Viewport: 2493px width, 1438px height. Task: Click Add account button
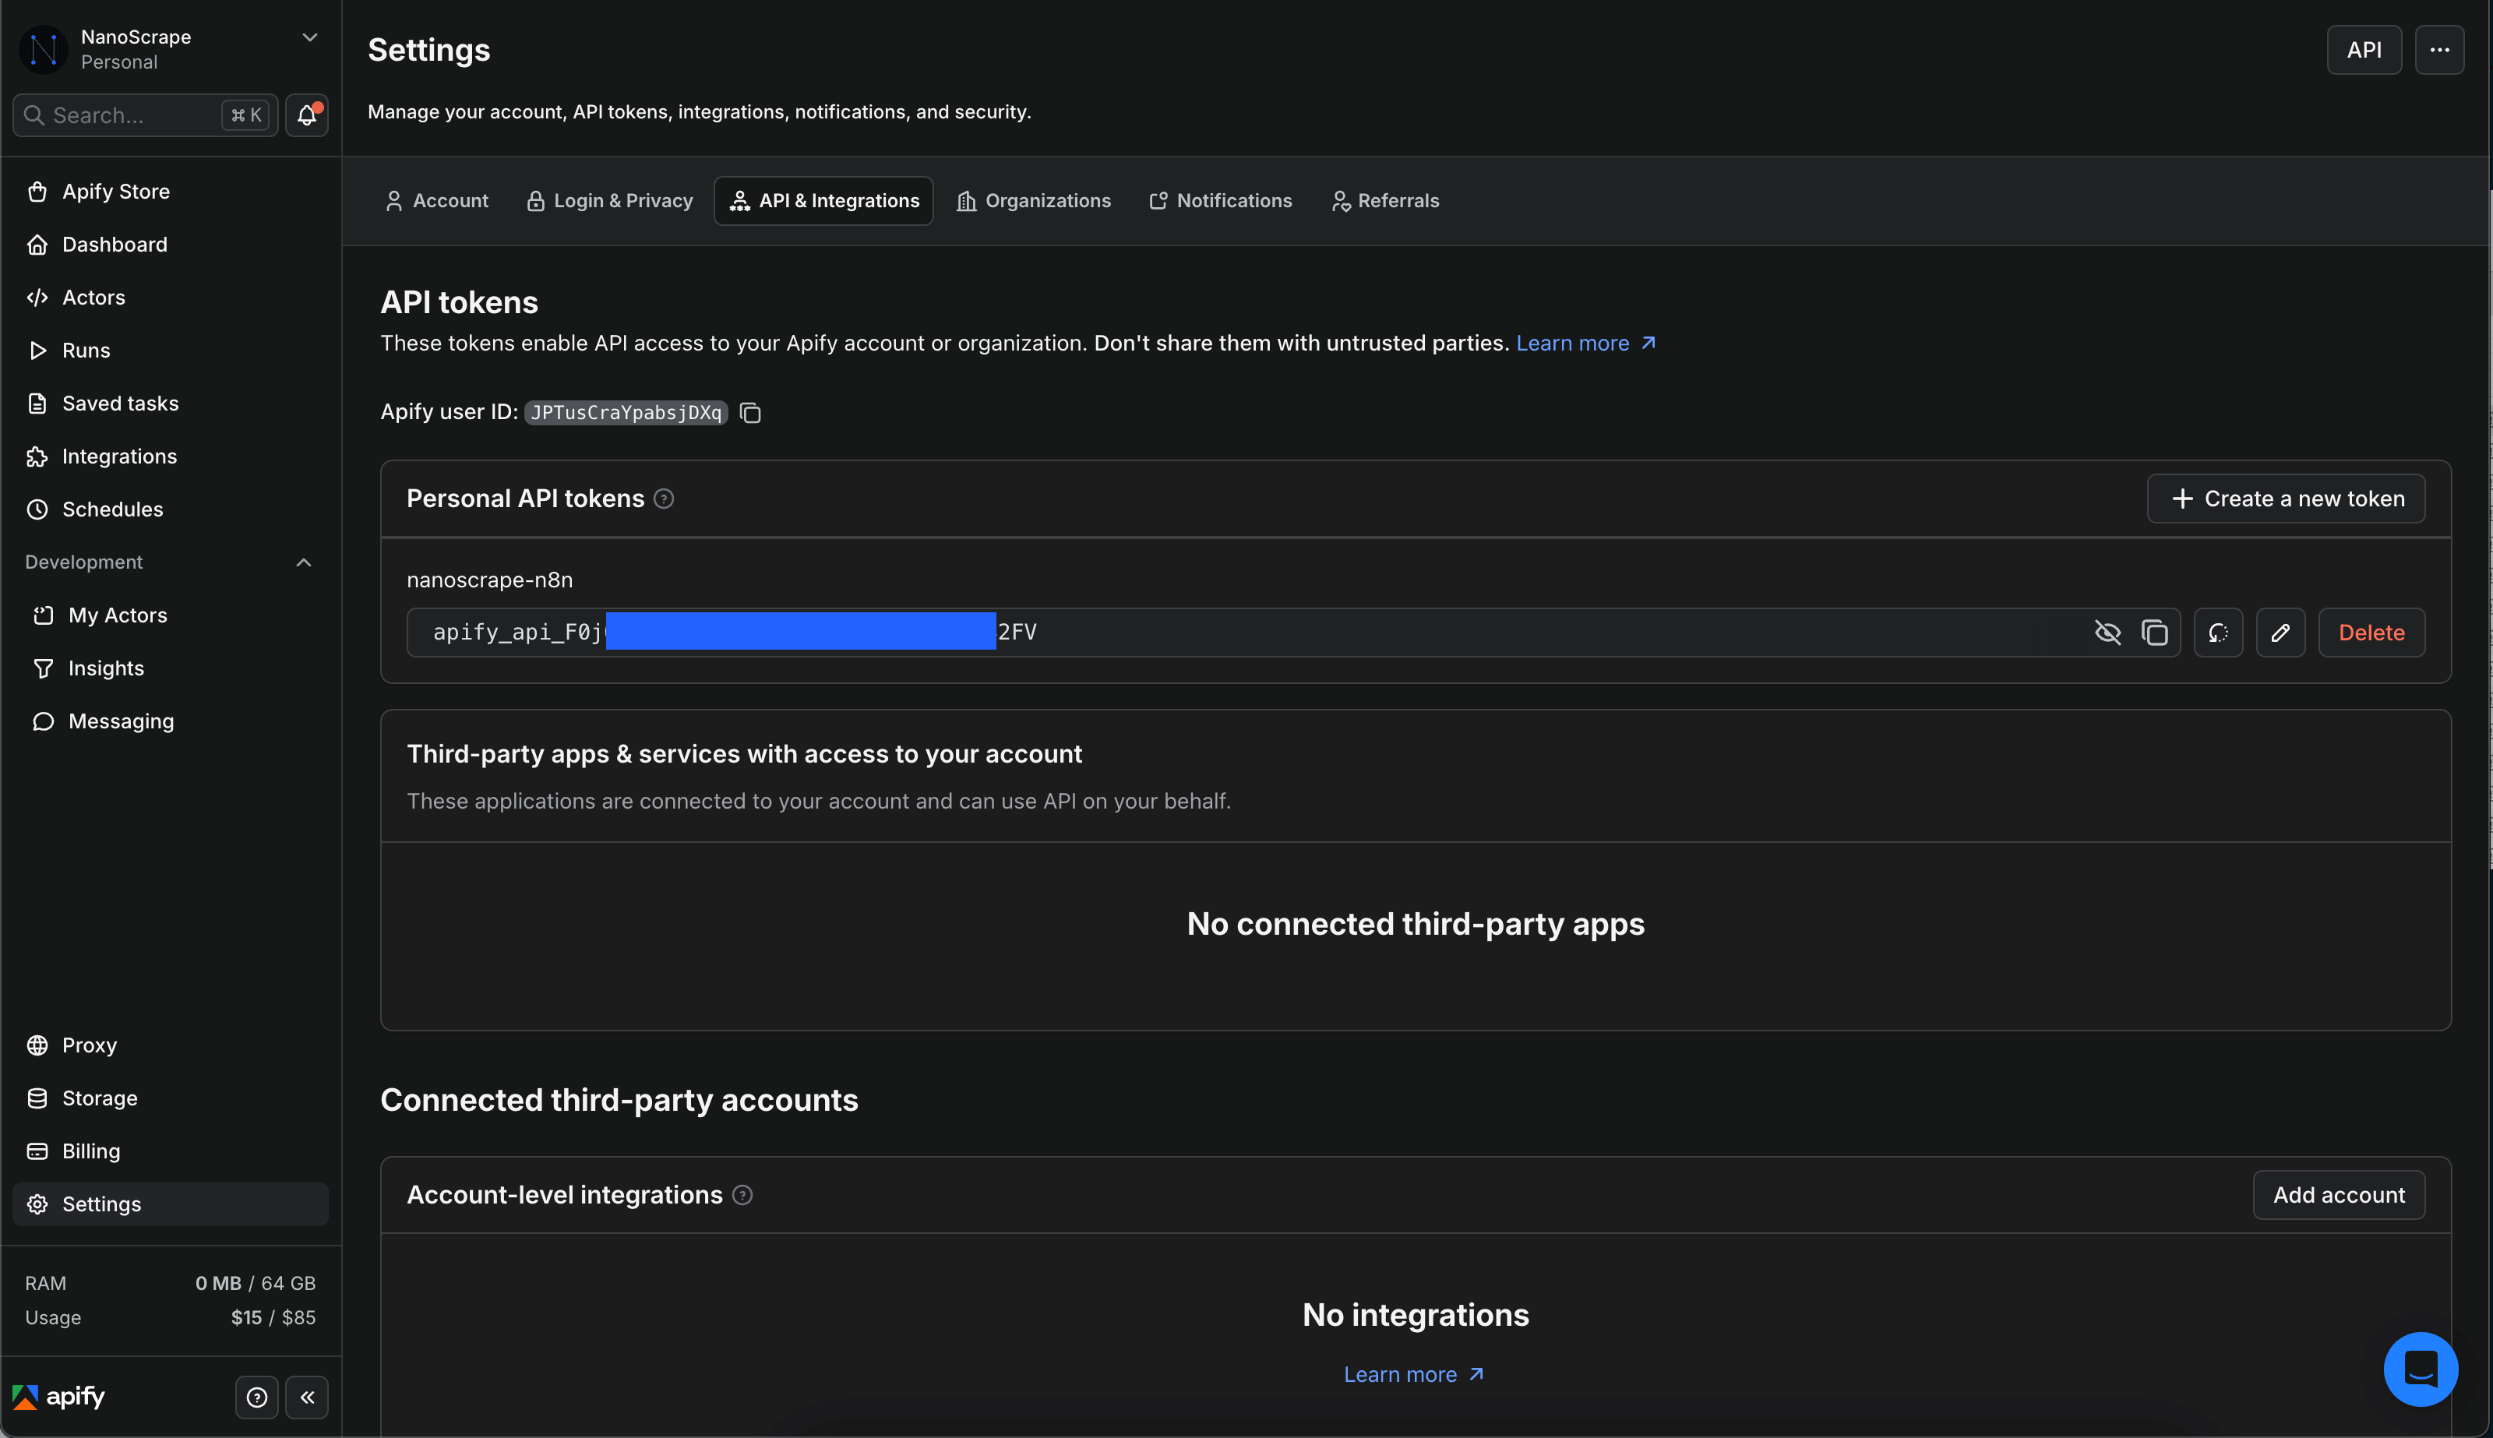(x=2339, y=1195)
